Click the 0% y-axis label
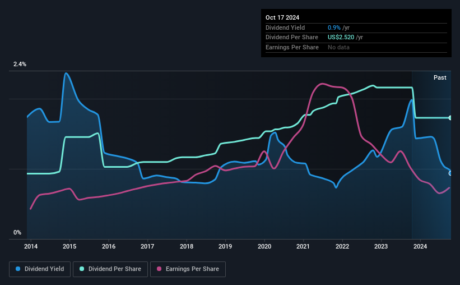This screenshot has height=285, width=460. [x=17, y=232]
